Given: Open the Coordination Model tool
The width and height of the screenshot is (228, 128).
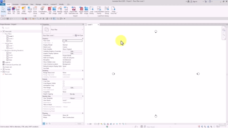Looking at the screenshot, I should click(42, 10).
